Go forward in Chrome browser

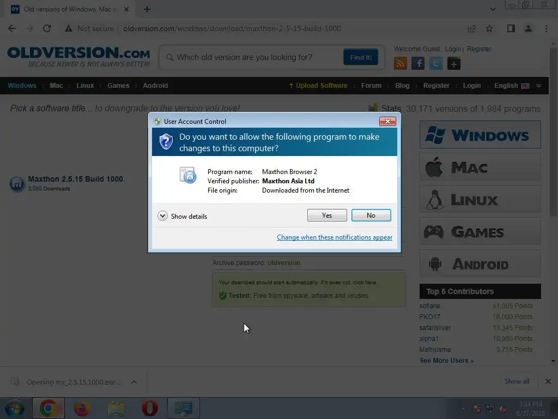(29, 28)
